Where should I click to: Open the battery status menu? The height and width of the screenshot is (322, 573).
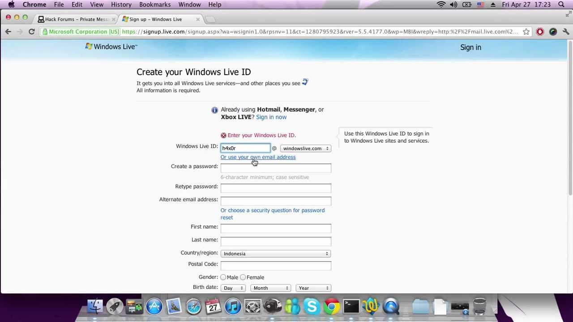coord(466,4)
